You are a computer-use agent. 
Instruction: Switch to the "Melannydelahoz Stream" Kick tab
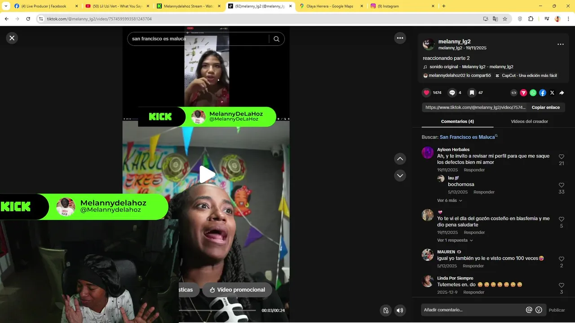click(x=188, y=6)
